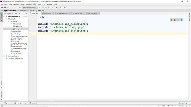Click the Save All toolbar icon
This screenshot has height=107, width=191.
tap(5, 7)
